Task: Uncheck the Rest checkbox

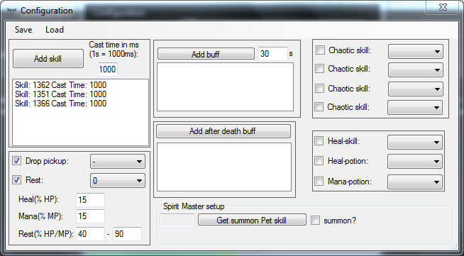Action: (x=16, y=179)
